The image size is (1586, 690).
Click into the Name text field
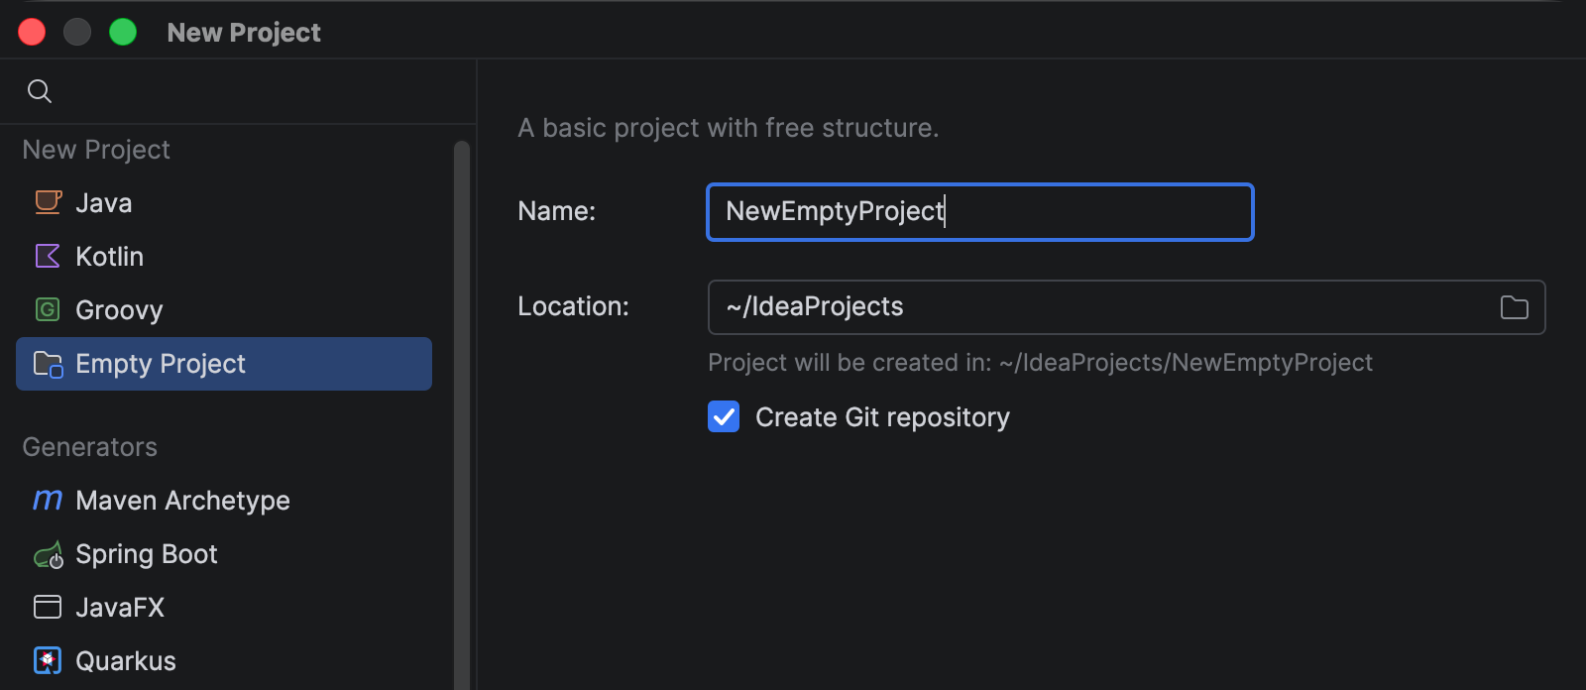point(980,212)
